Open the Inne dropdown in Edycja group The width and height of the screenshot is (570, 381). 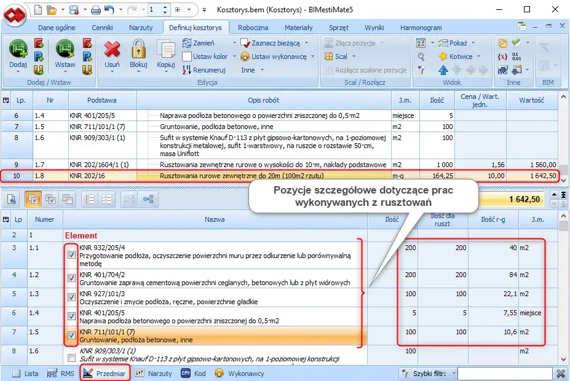pyautogui.click(x=261, y=70)
